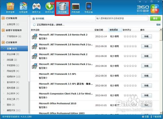Click the home icon beside 软件卸载 breadcrumb

pos(34,19)
